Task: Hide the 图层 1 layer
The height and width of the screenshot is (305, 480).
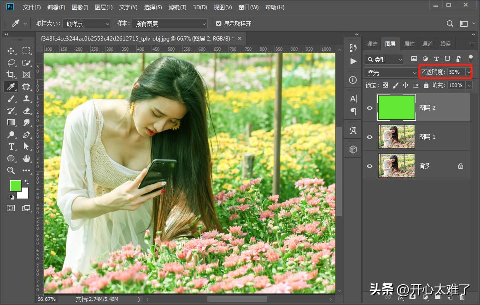Action: [369, 136]
